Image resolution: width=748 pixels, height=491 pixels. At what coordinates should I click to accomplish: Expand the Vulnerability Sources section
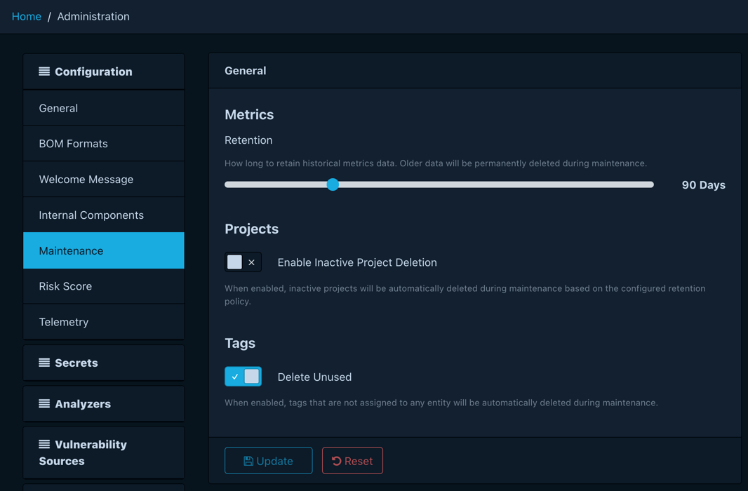point(104,452)
